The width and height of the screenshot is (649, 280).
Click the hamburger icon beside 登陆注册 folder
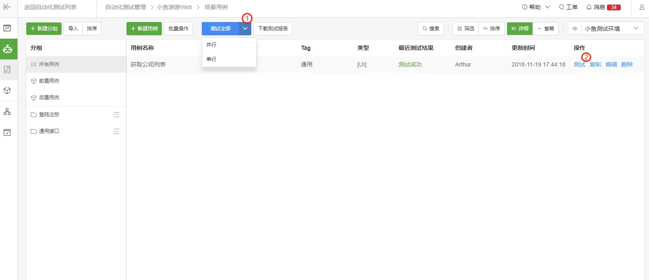116,114
